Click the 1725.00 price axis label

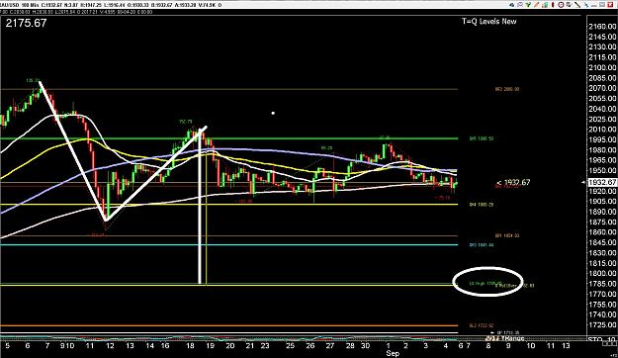[x=602, y=324]
